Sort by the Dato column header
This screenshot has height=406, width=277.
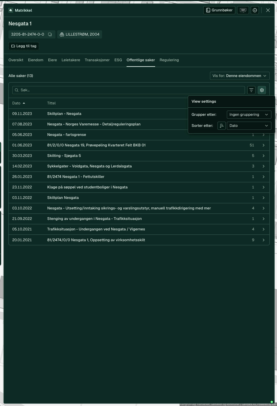tap(19, 103)
